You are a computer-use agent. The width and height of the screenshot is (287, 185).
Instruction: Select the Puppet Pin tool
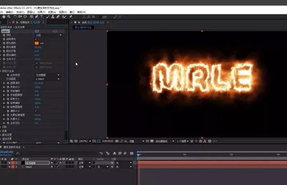tap(71, 17)
